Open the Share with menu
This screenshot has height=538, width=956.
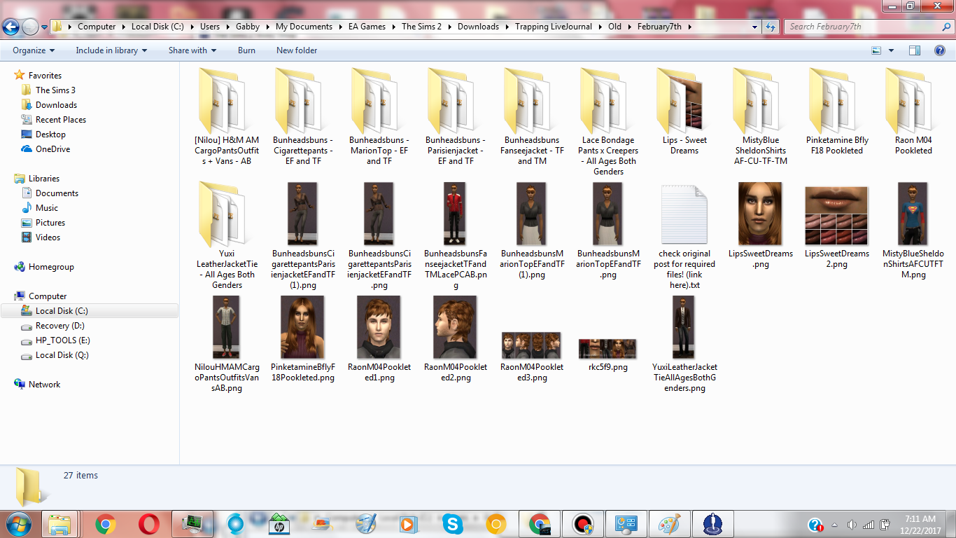[x=192, y=50]
